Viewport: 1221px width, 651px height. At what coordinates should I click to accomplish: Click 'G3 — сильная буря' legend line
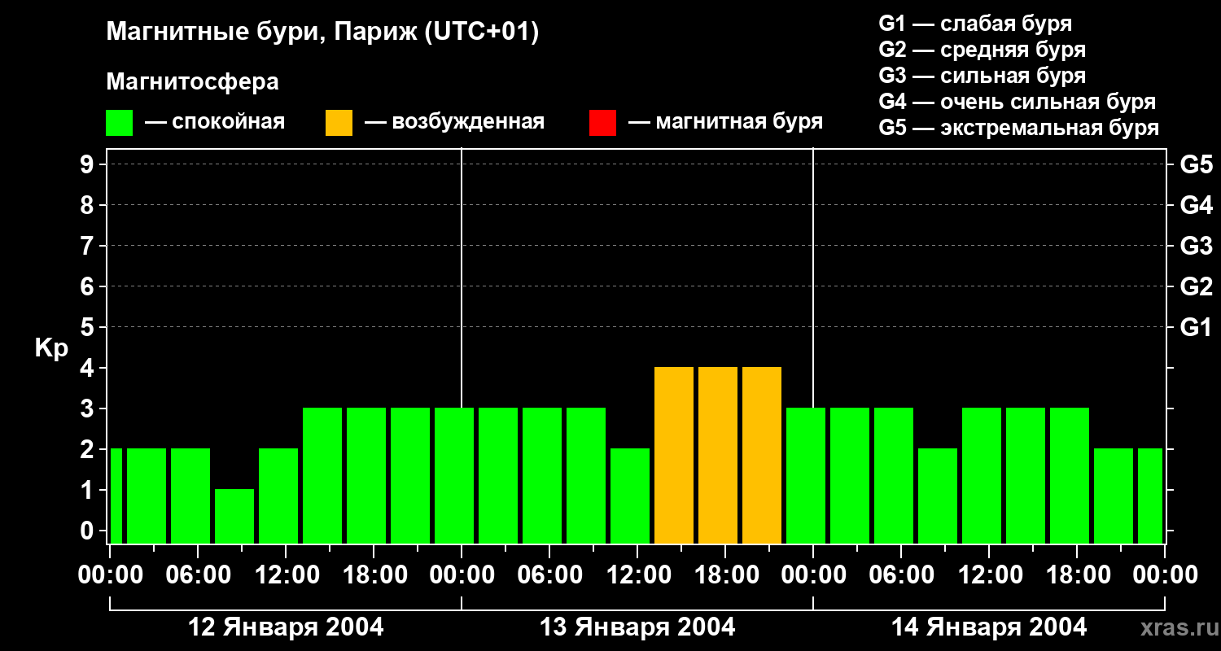(x=982, y=75)
